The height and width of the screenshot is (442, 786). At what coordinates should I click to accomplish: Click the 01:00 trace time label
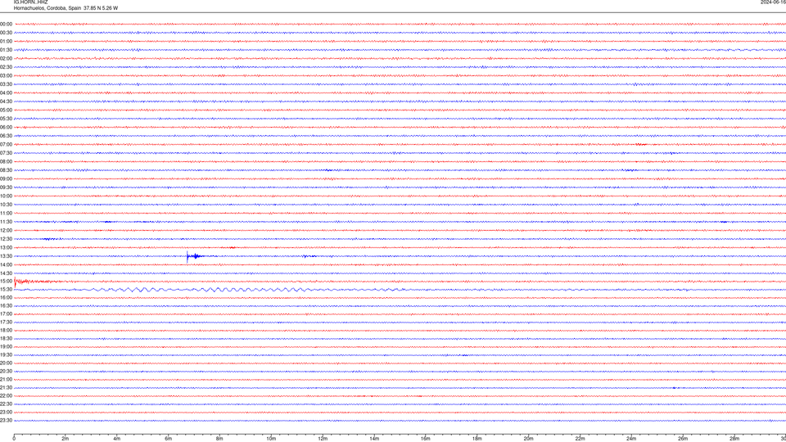click(6, 42)
